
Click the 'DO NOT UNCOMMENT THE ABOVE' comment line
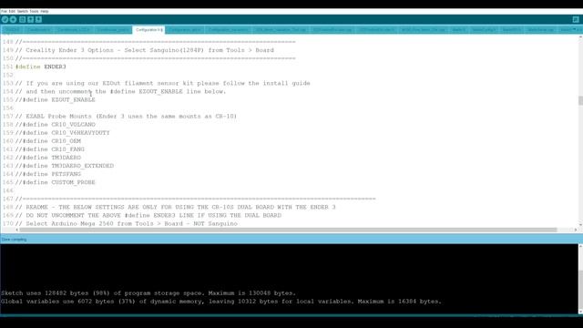[x=148, y=215]
